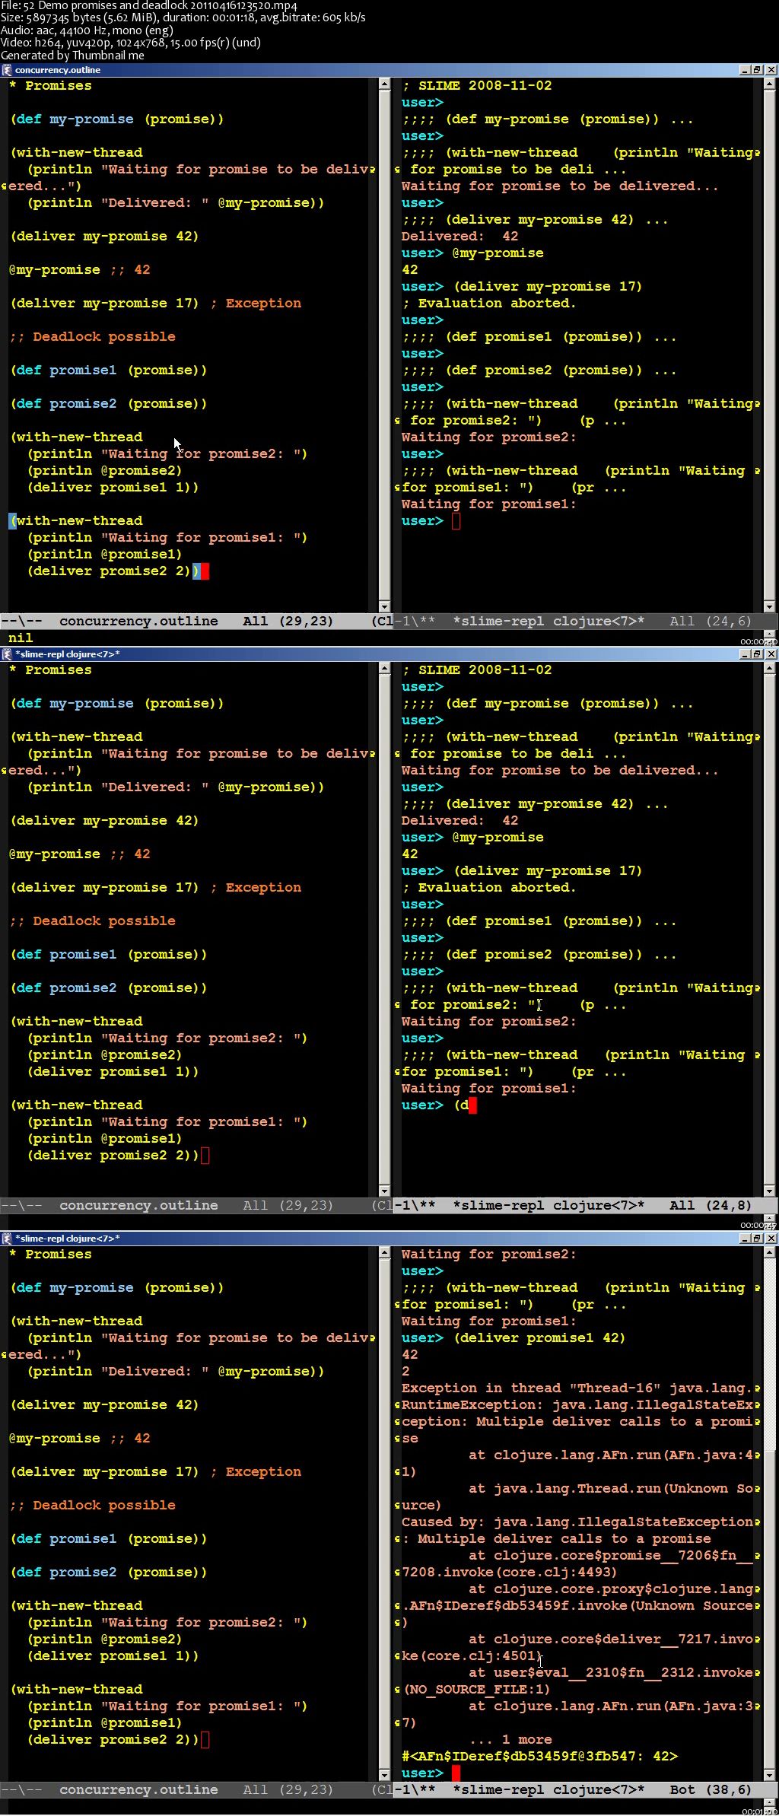779x1816 pixels.
Task: Click the 'concurrency.outline' window title text
Action: click(58, 70)
